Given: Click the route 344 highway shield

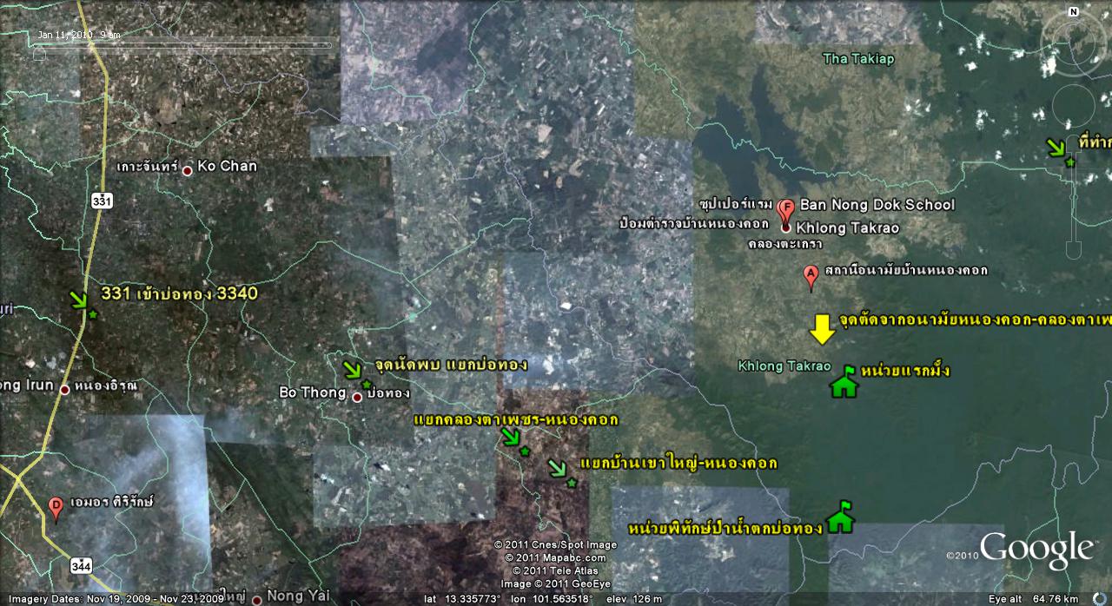Looking at the screenshot, I should coord(82,565).
